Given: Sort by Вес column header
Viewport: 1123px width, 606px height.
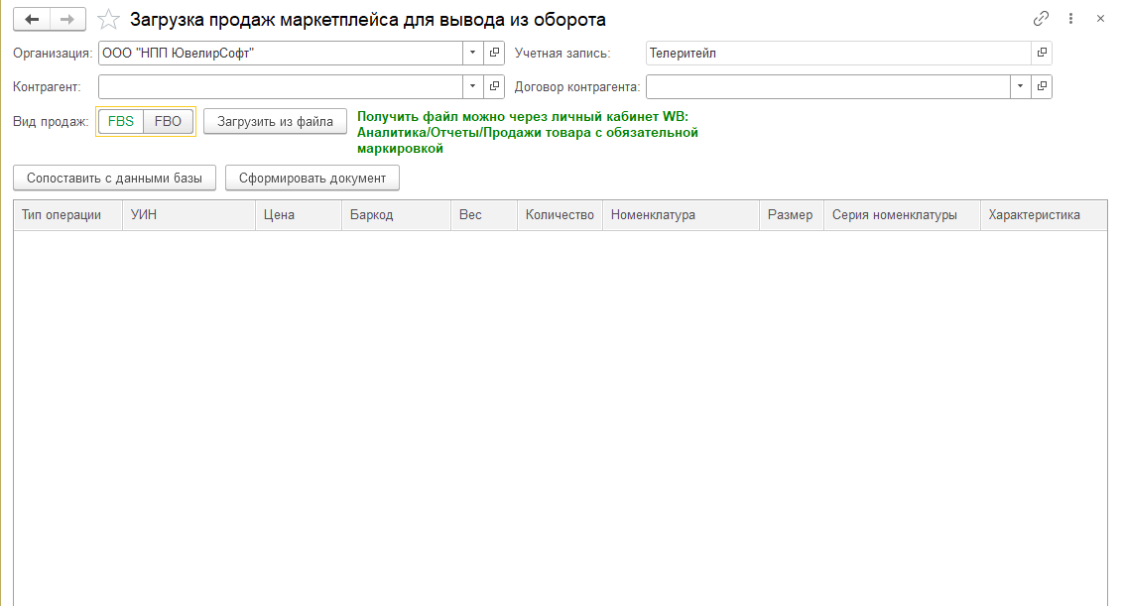Looking at the screenshot, I should [x=484, y=215].
